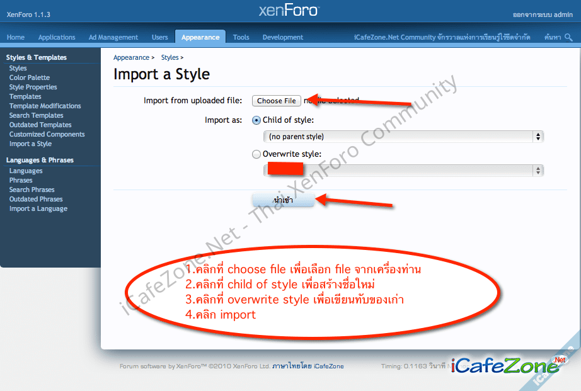Switch to the Appearance tab

pos(200,38)
